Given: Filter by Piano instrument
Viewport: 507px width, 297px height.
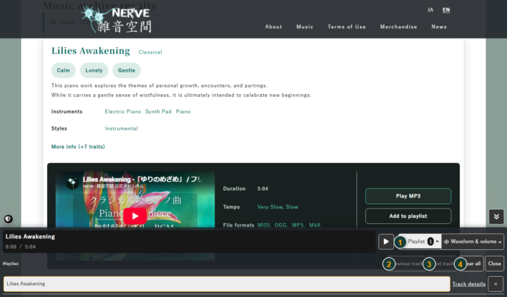Looking at the screenshot, I should 183,112.
